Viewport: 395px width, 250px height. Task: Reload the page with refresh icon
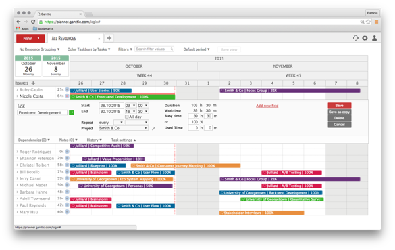(x=33, y=22)
